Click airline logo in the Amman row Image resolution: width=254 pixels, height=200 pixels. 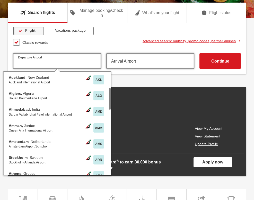click(88, 126)
